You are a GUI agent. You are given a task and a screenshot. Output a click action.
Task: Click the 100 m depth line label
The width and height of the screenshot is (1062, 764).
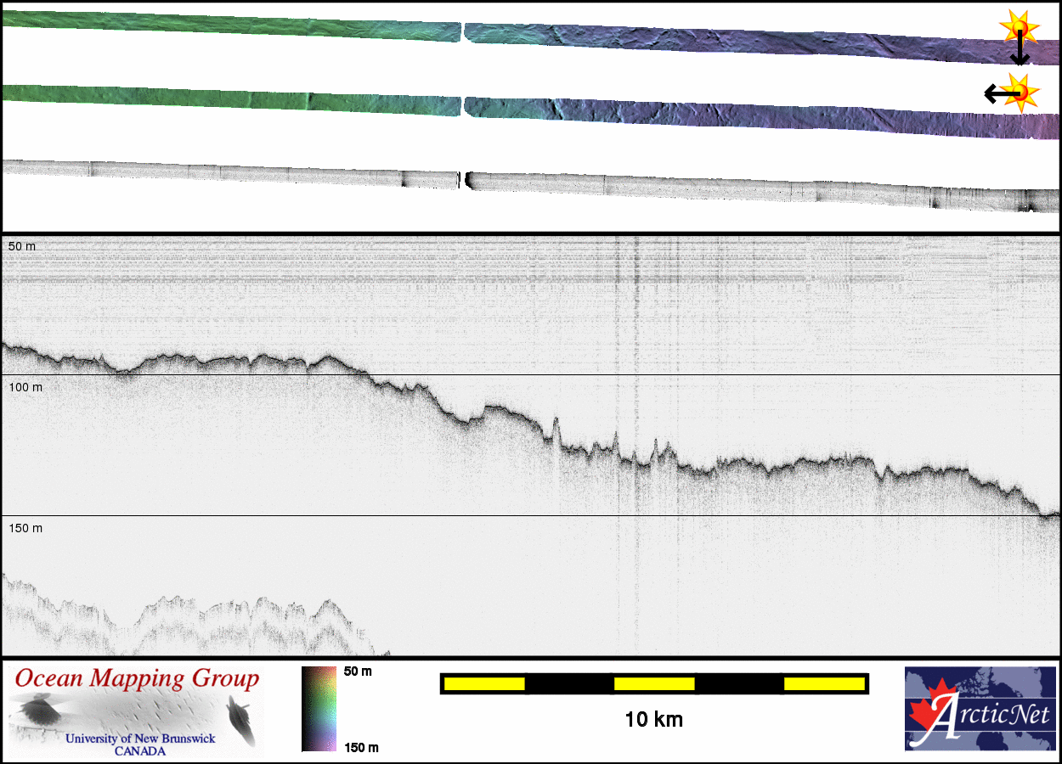coord(25,387)
